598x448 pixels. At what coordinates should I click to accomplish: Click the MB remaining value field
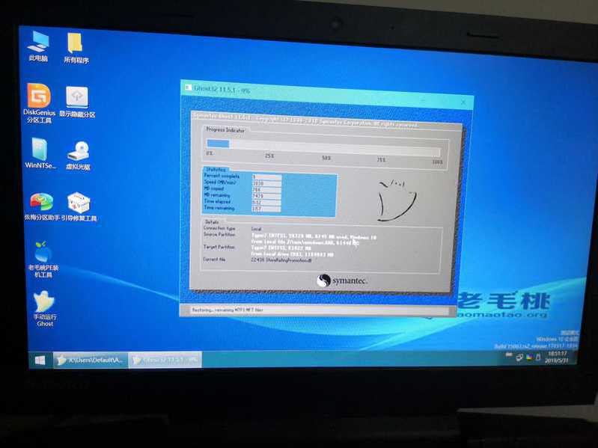[266, 196]
